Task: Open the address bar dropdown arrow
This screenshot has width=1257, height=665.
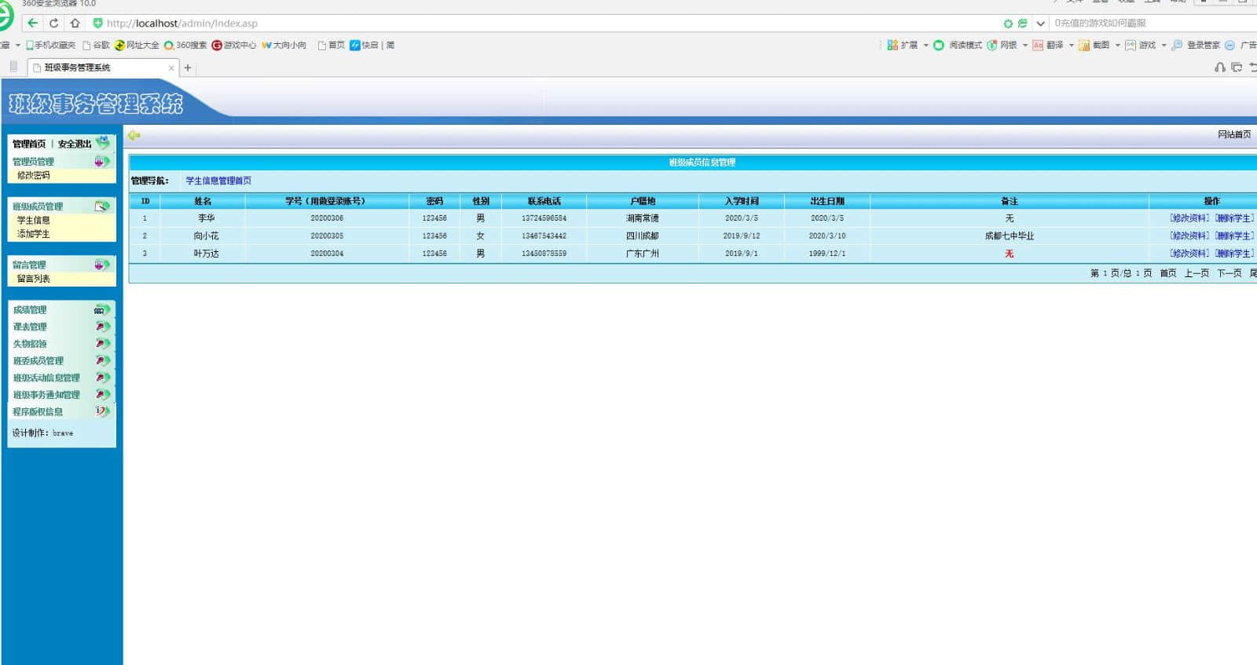Action: click(x=1040, y=24)
